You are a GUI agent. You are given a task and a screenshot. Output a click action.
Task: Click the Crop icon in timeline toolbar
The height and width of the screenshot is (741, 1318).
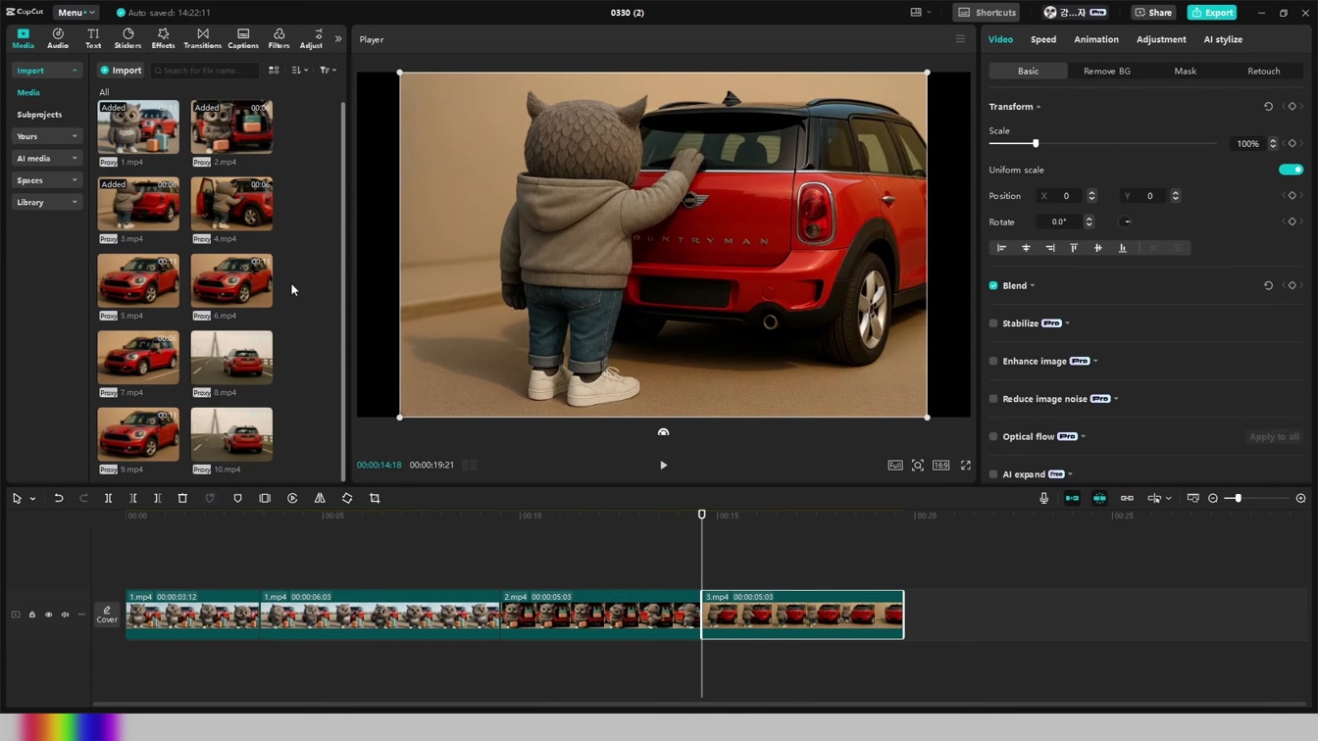(375, 498)
